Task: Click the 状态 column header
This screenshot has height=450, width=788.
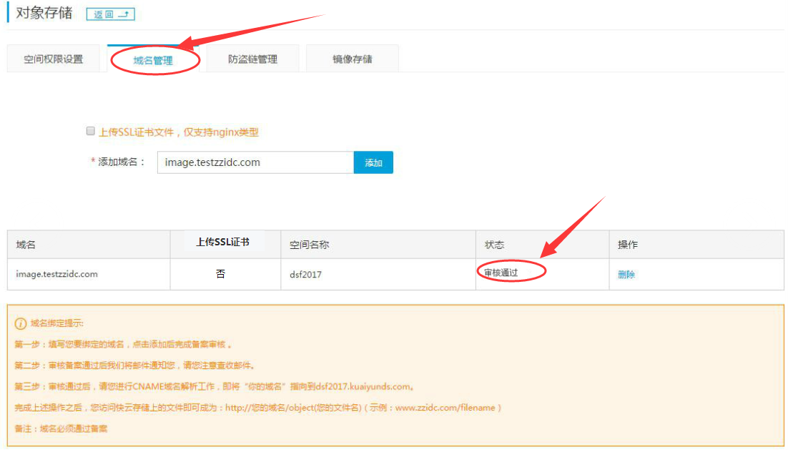Action: (494, 245)
